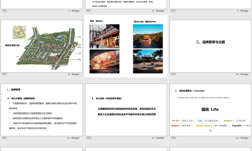Click the 国民 Life headline on slide 13
252x151 pixels.
(210, 109)
